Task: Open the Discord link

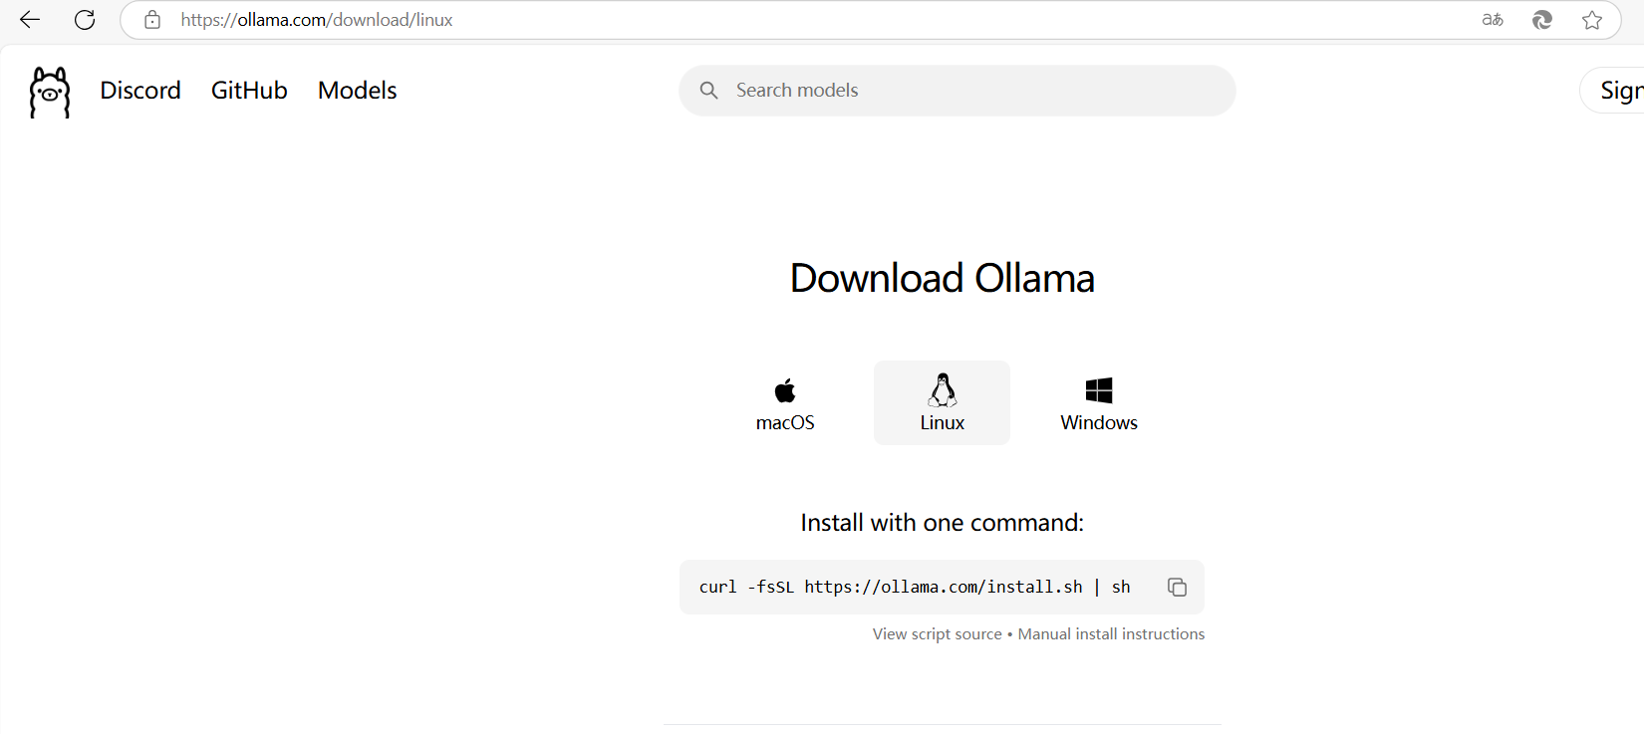Action: click(x=140, y=91)
